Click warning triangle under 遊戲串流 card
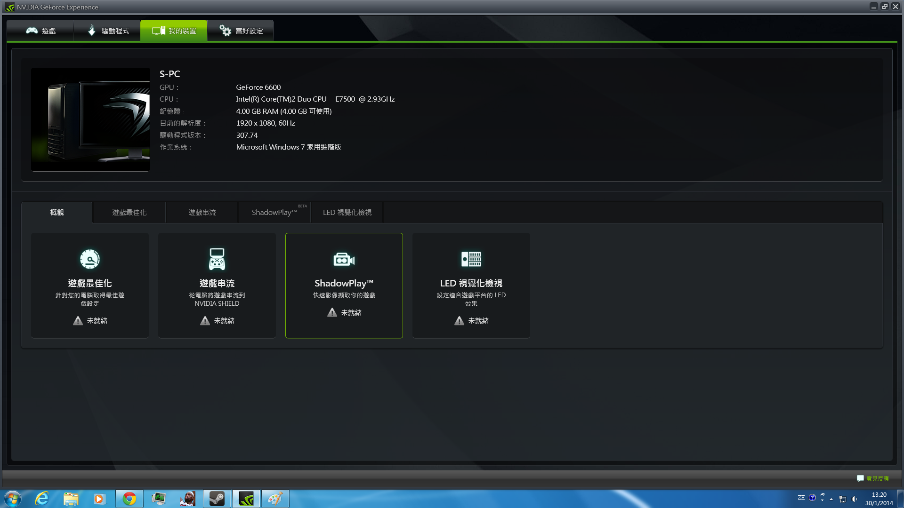 pyautogui.click(x=205, y=321)
